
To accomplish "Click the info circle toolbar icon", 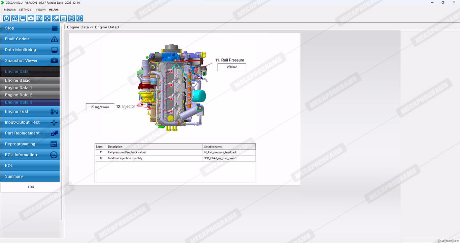I will pyautogui.click(x=79, y=18).
